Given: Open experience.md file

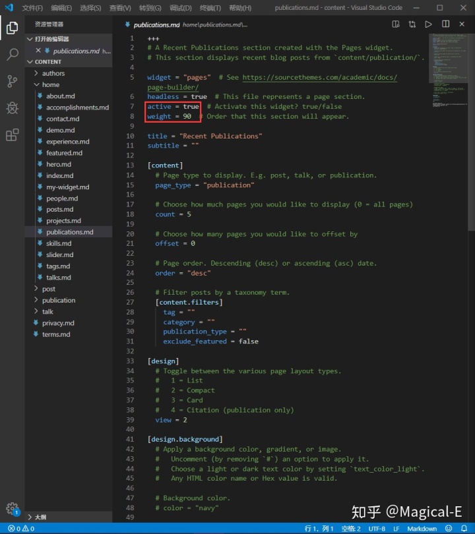Looking at the screenshot, I should 69,141.
